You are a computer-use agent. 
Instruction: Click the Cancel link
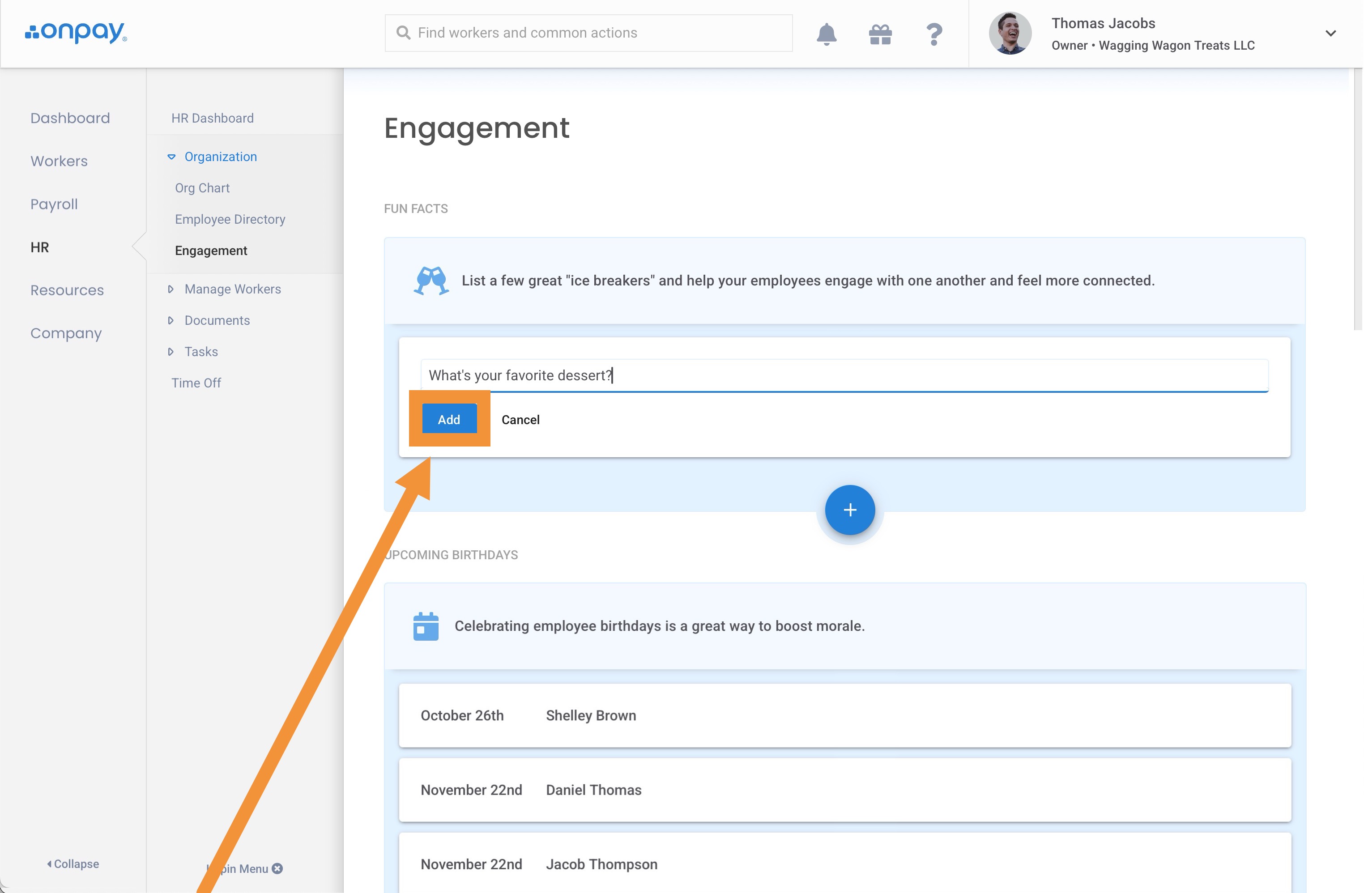(520, 420)
